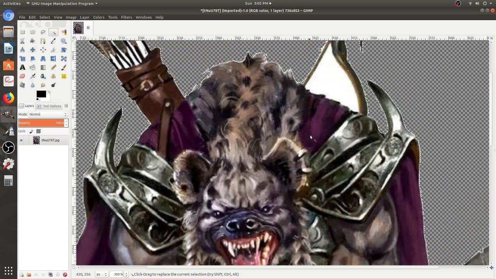Toggle the lock pixels brush icon
The height and width of the screenshot is (279, 496).
point(31,131)
